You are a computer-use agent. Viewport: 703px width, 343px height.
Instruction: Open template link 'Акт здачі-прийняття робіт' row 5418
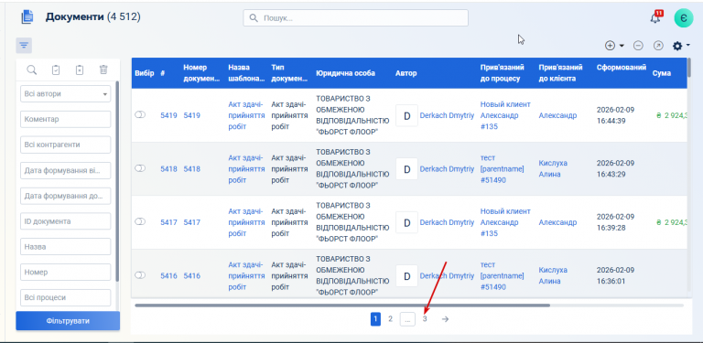[x=246, y=169]
